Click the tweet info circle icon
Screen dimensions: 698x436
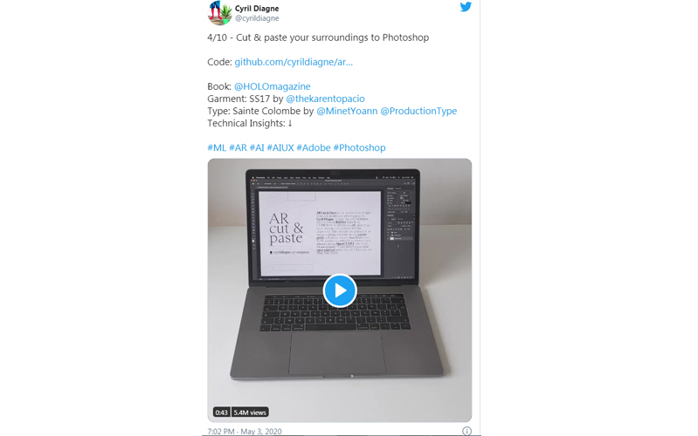coord(466,431)
